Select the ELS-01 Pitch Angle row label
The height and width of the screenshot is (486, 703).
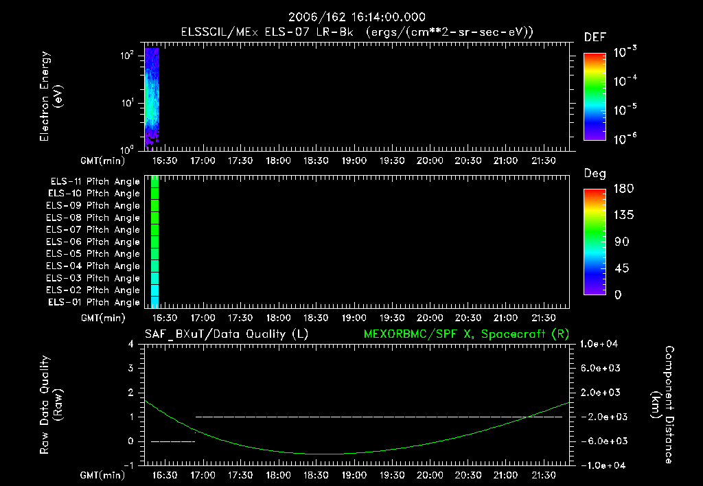click(x=93, y=302)
